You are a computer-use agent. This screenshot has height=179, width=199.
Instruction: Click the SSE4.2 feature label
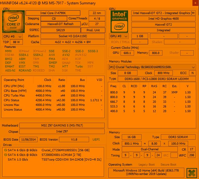[38, 55]
